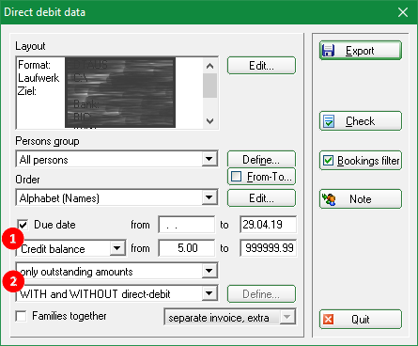Enable the Families together checkbox

tap(22, 316)
